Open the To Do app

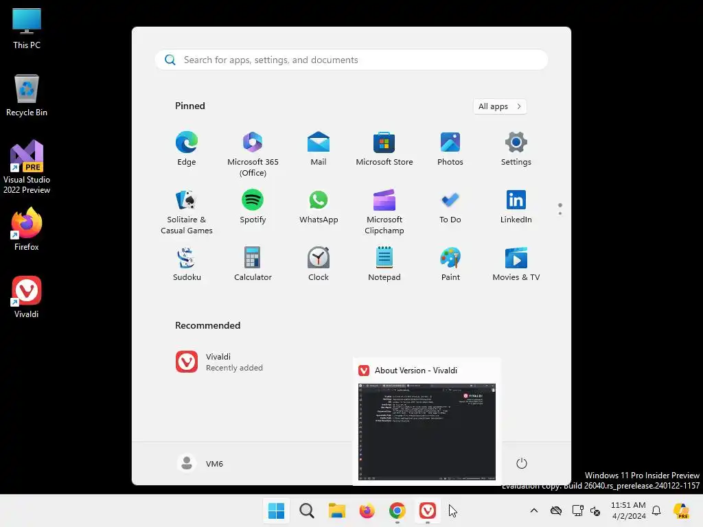tap(450, 207)
